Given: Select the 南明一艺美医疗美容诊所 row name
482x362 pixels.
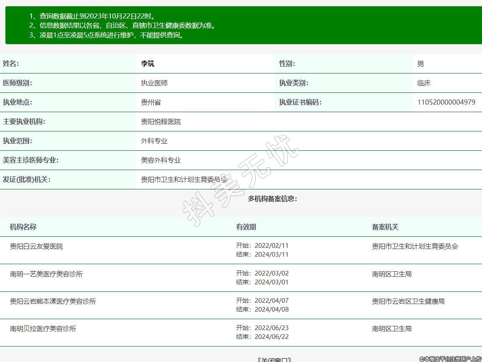Looking at the screenshot, I should (47, 274).
